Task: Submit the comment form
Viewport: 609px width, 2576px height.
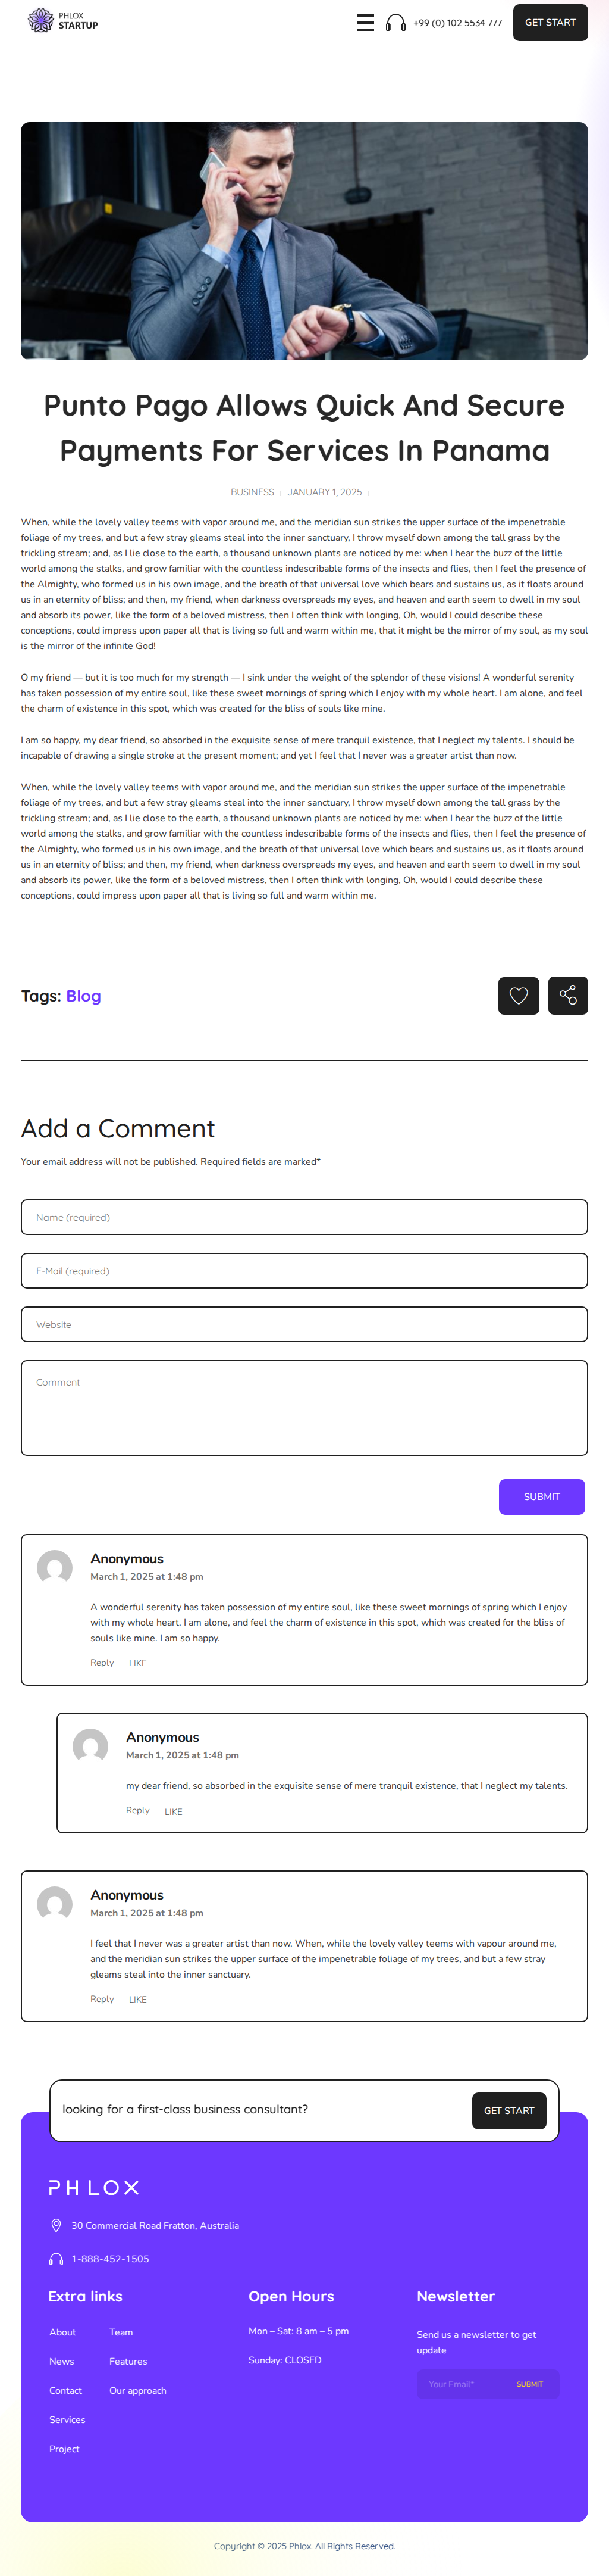Action: pos(541,1496)
